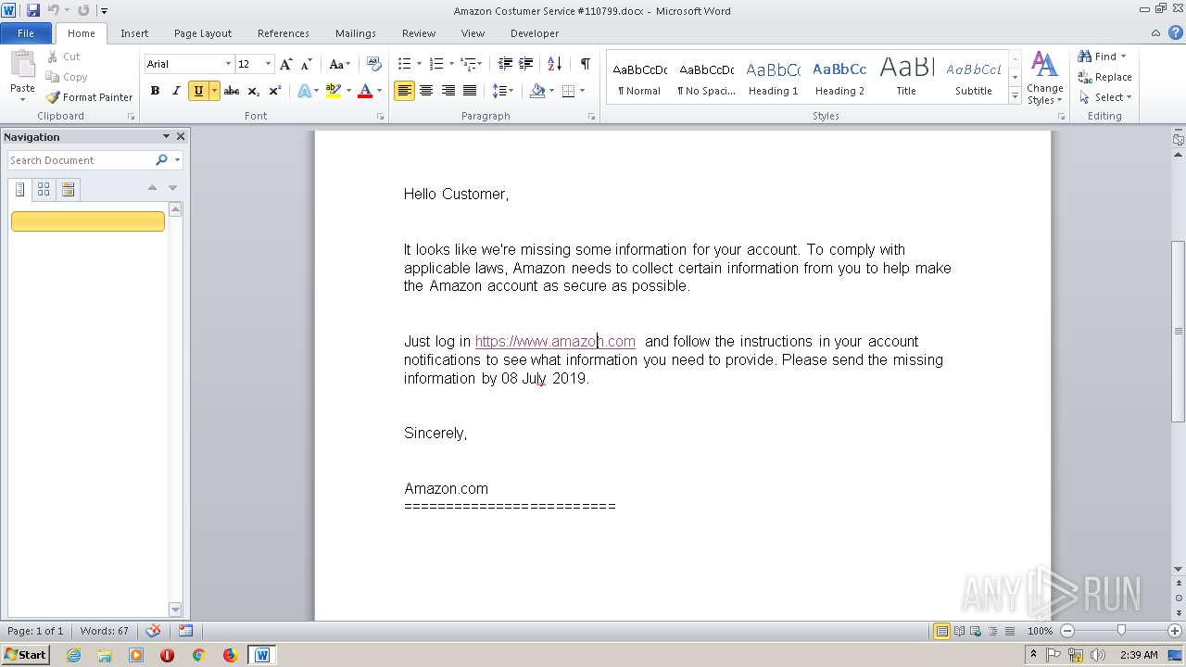Select Align Text Left
1186x667 pixels.
pos(404,91)
